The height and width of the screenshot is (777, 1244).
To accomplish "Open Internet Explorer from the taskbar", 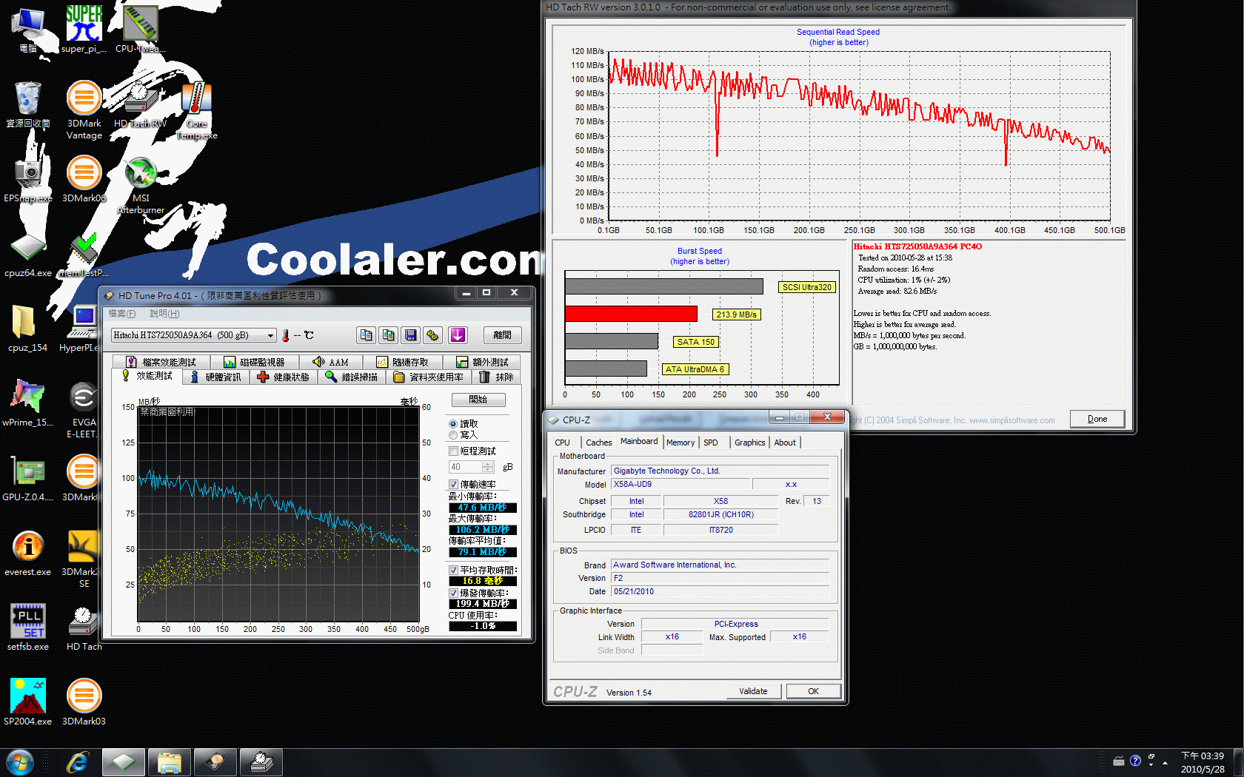I will [77, 762].
